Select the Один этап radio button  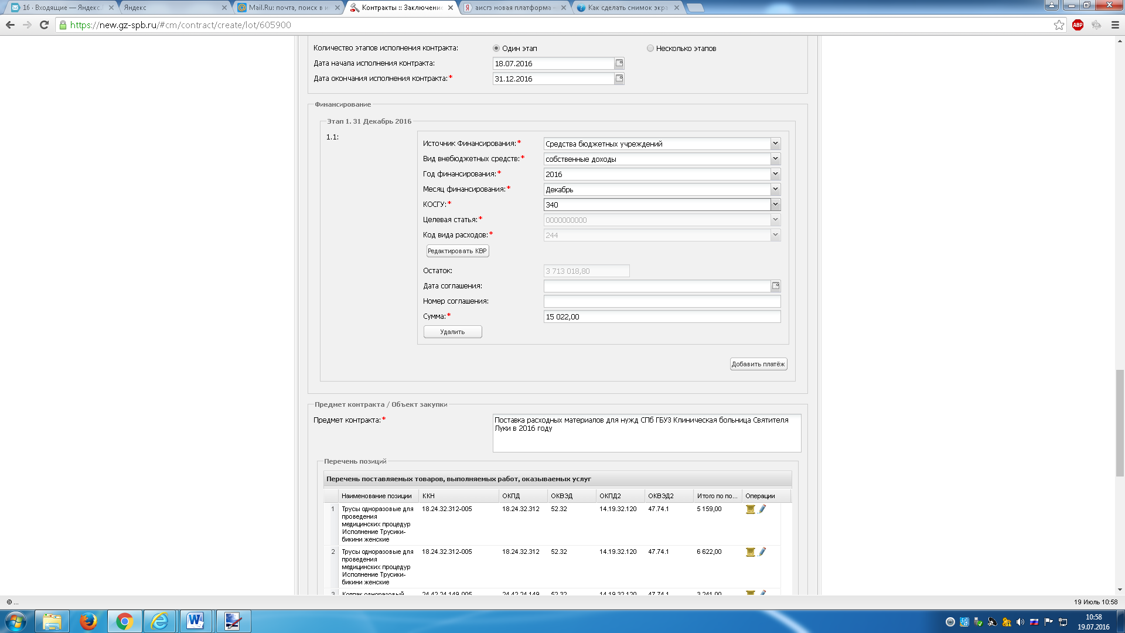pyautogui.click(x=496, y=48)
